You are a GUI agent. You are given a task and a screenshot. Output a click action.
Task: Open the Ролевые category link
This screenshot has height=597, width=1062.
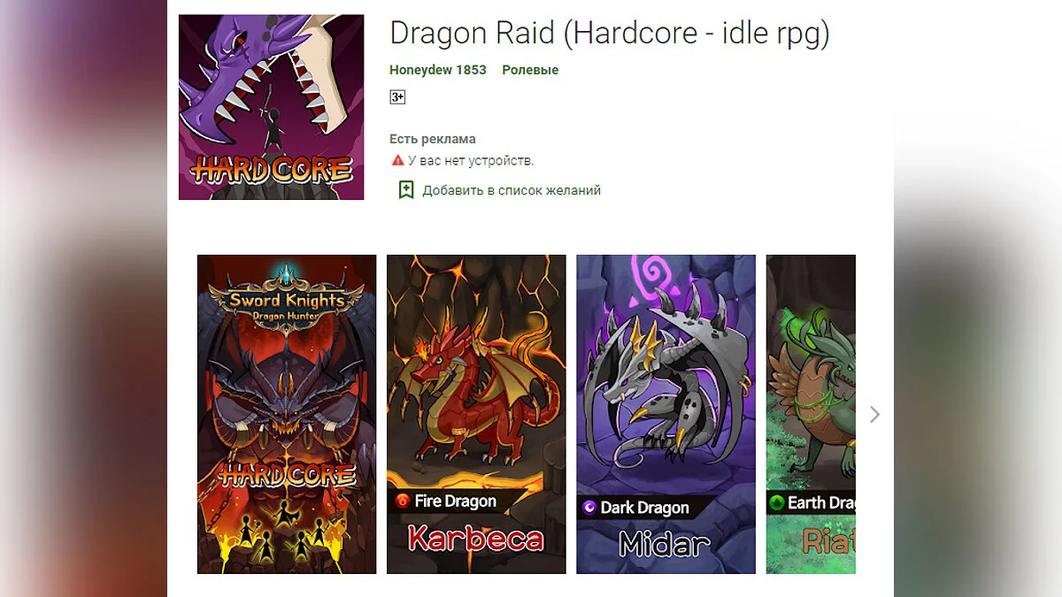(x=530, y=70)
